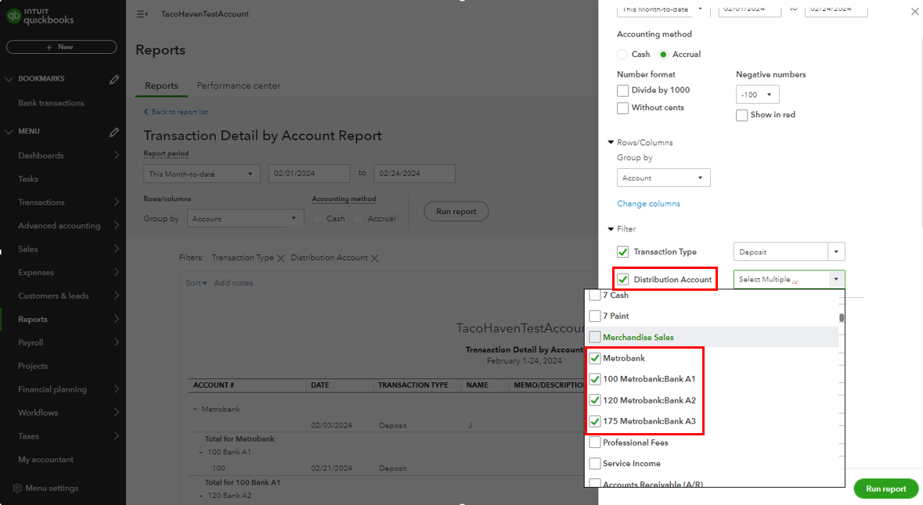The width and height of the screenshot is (923, 505).
Task: Uncheck Distribution Account filter checkbox
Action: point(623,280)
